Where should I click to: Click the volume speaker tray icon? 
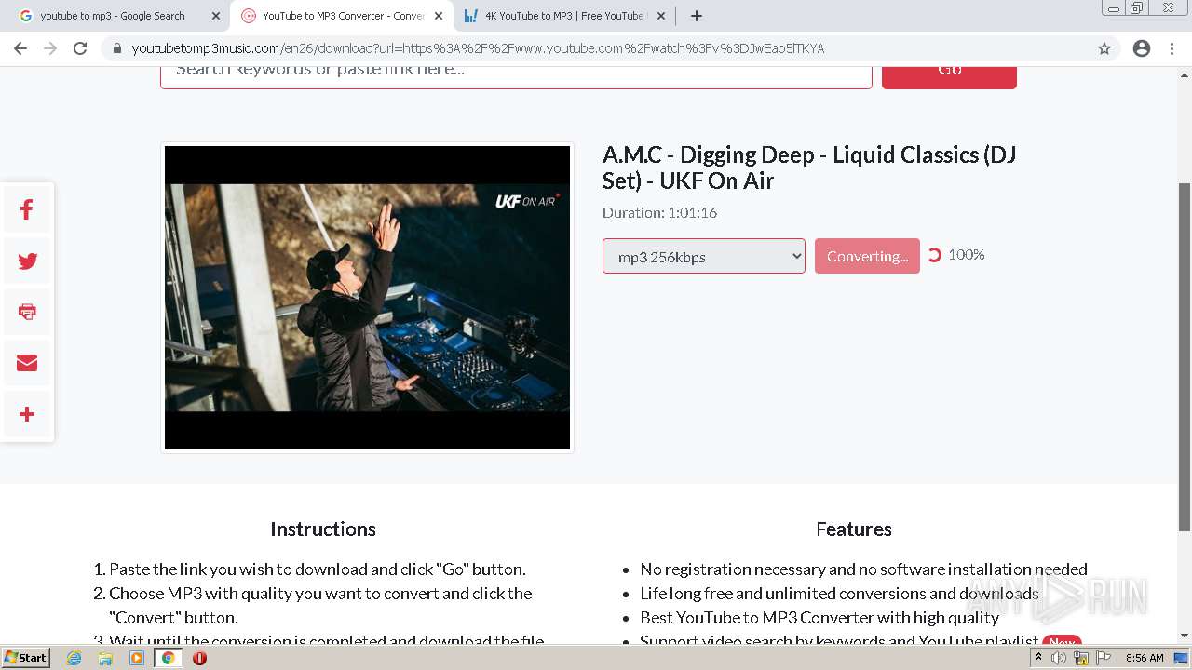click(x=1059, y=658)
